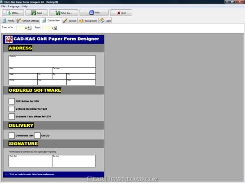Click the ADDRESS section heading

[21, 48]
